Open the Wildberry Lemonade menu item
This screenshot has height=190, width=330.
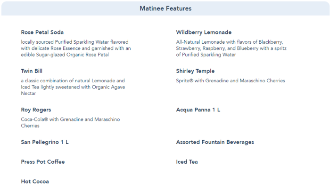point(204,32)
